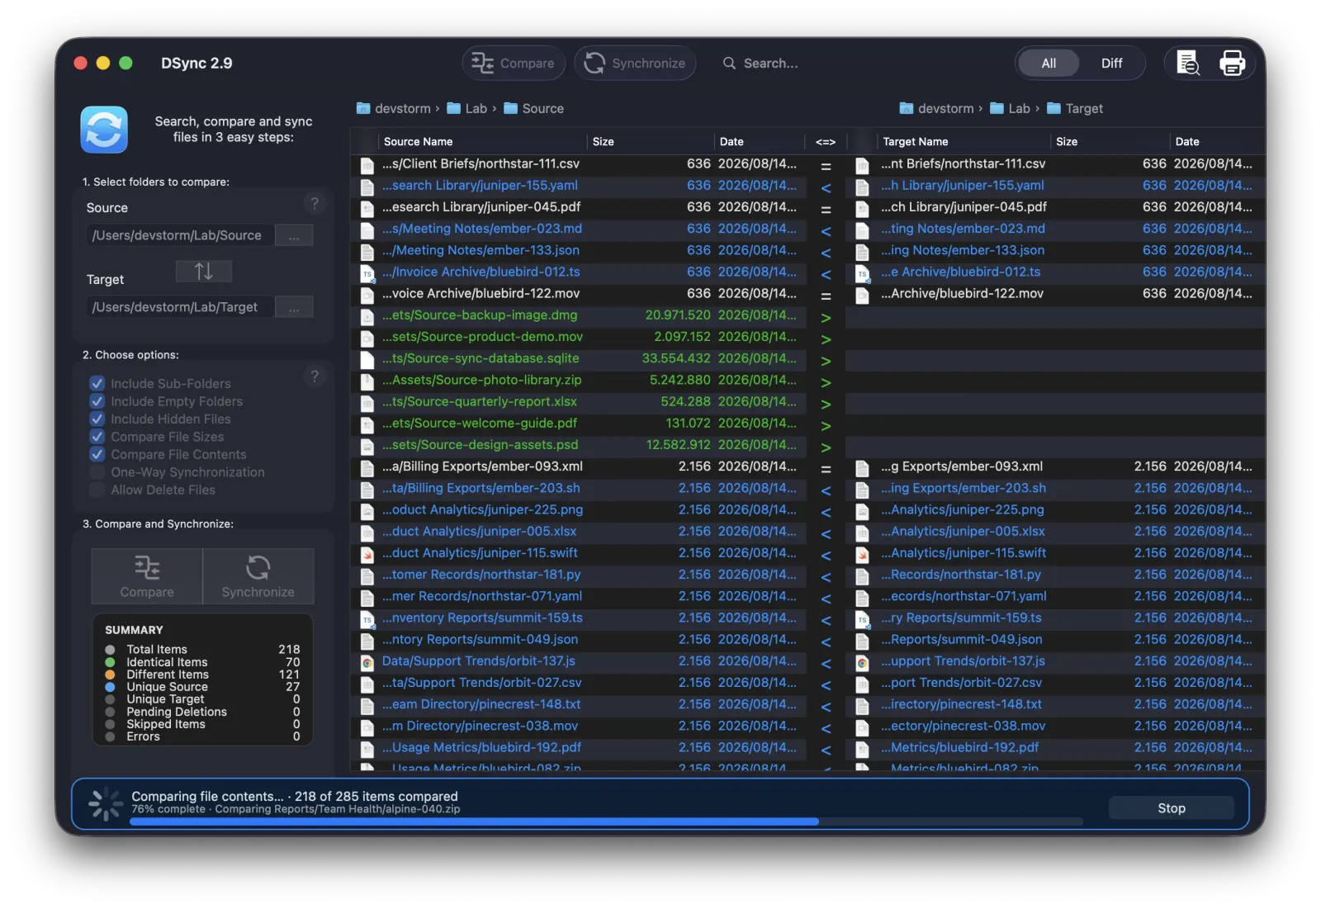Select source row ember-023.md
Screen dimensions: 1321x909
coord(578,229)
